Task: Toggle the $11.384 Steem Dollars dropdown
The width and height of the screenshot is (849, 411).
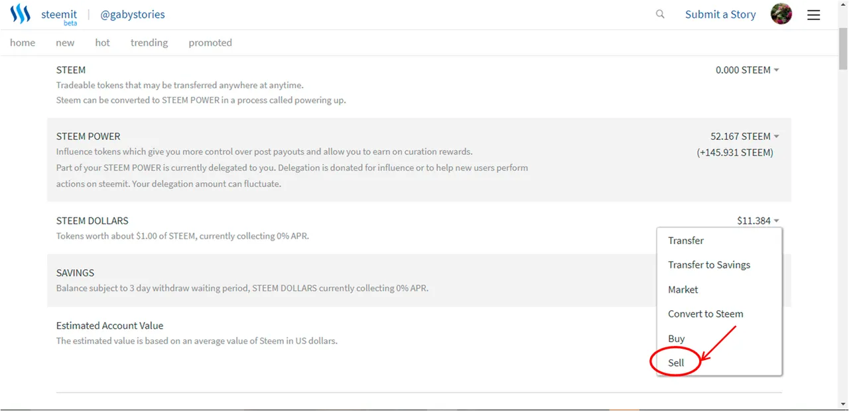Action: click(x=757, y=221)
